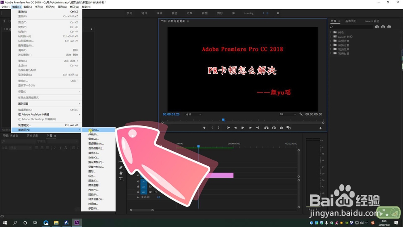
Task: Toggle lock on track A3
Action: (x=138, y=192)
